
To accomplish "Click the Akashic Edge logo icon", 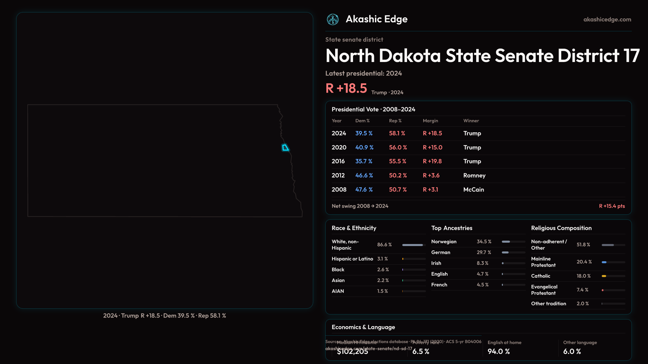I will [x=332, y=20].
